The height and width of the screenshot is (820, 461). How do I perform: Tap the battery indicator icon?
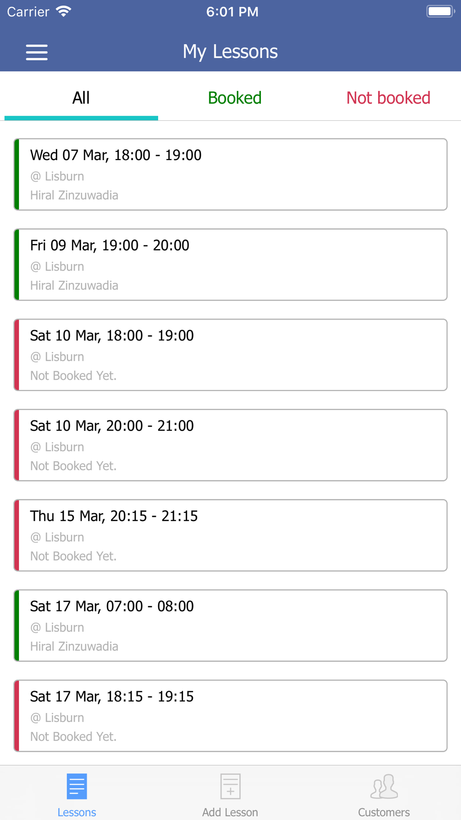pos(440,12)
